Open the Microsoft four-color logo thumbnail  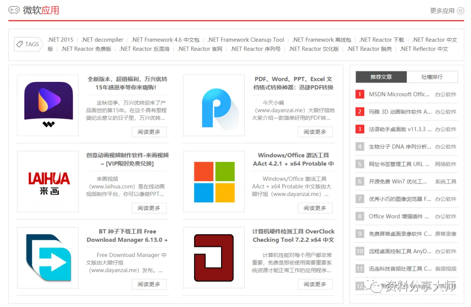point(214,182)
